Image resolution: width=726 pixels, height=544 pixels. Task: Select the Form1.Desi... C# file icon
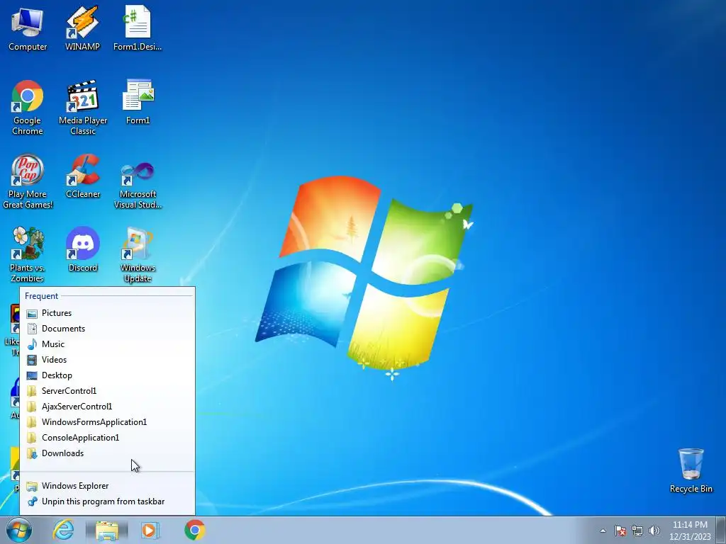click(138, 28)
